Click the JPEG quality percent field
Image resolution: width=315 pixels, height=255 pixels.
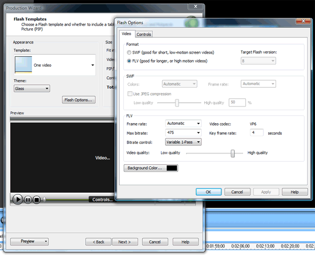pyautogui.click(x=237, y=102)
